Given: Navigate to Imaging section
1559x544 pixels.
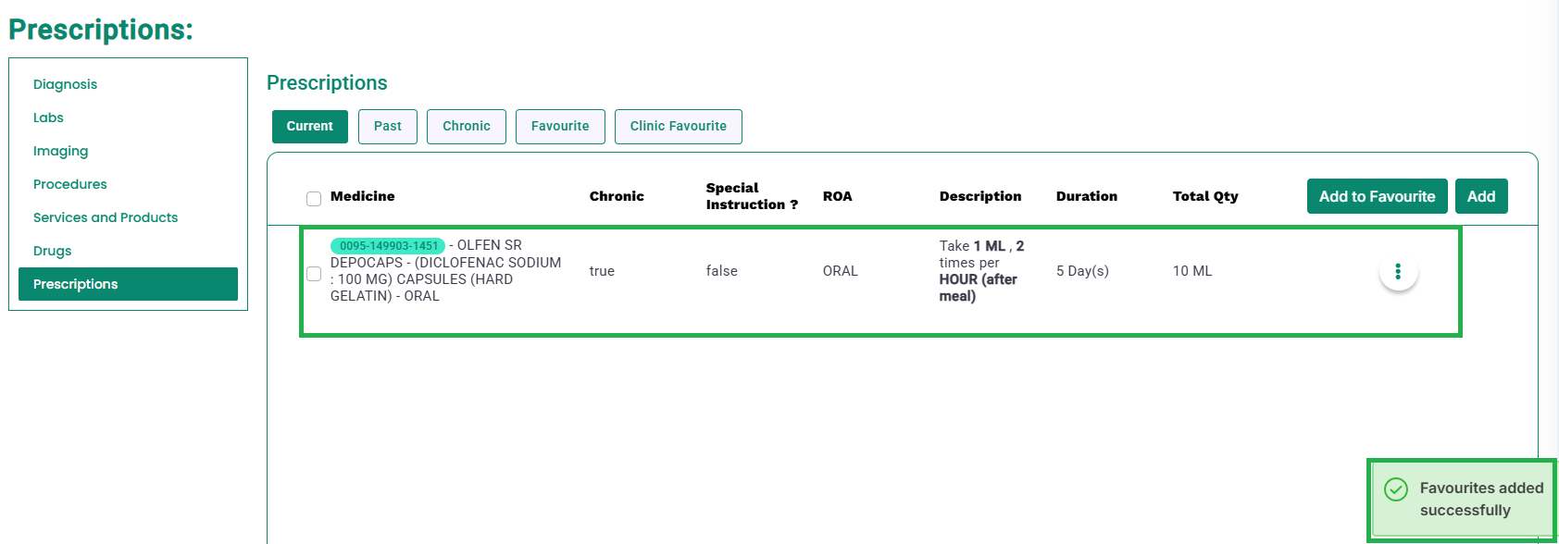Looking at the screenshot, I should point(60,151).
